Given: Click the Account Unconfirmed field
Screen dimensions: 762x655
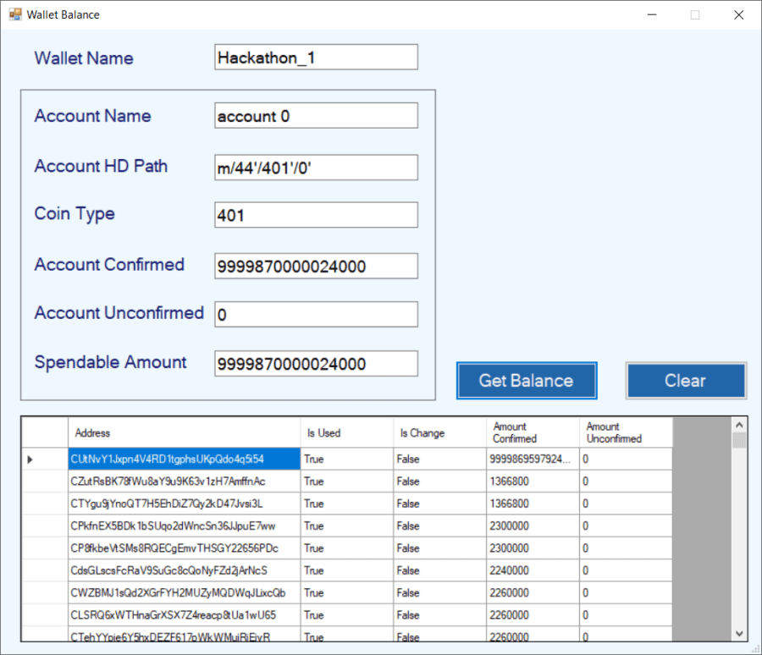Looking at the screenshot, I should pyautogui.click(x=315, y=314).
